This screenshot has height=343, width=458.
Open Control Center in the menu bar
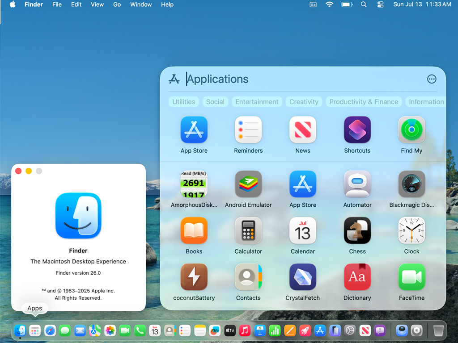click(x=380, y=4)
